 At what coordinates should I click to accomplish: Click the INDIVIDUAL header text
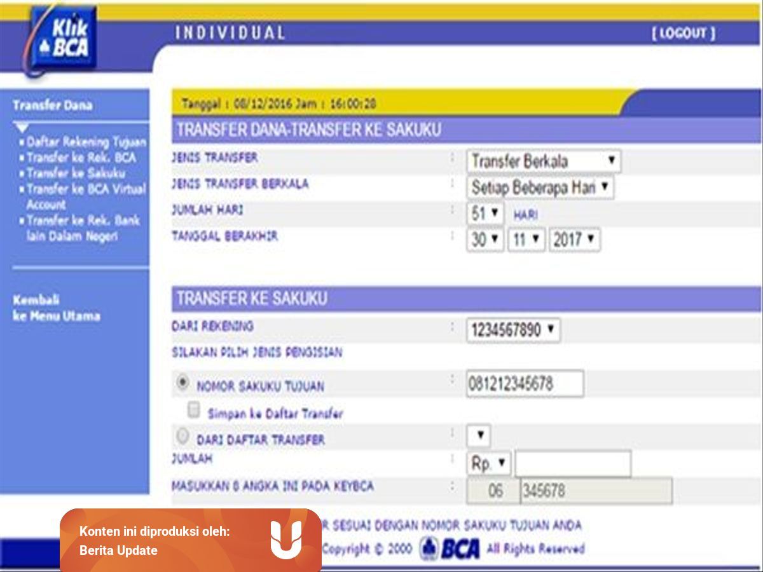click(230, 33)
